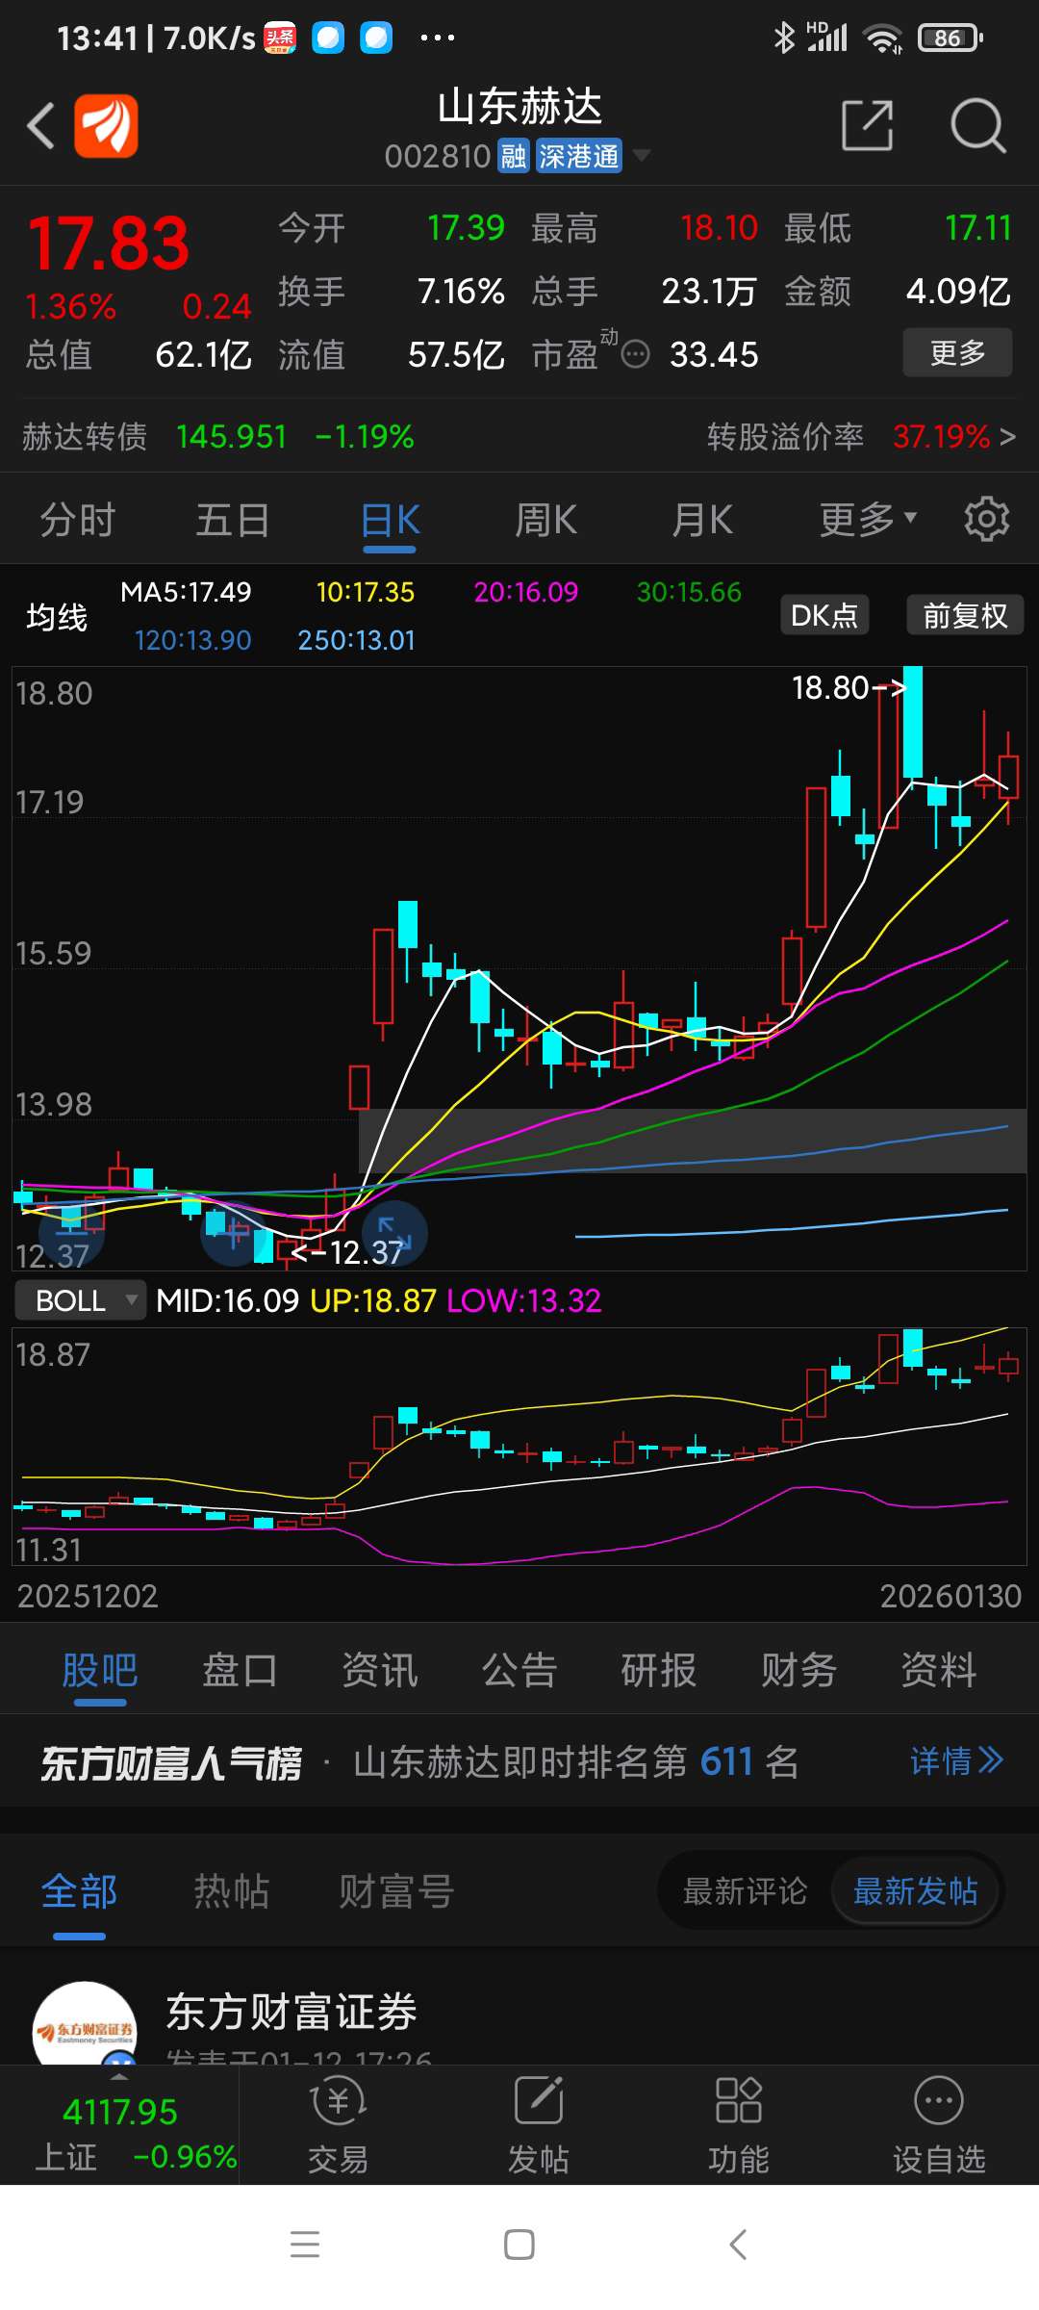Open the 股吧 tab

pyautogui.click(x=100, y=1670)
